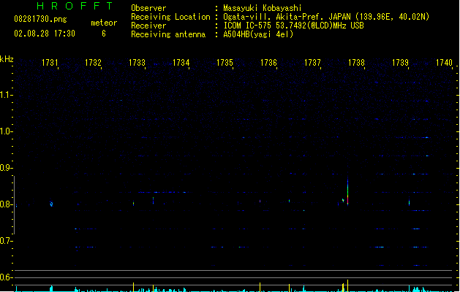The height and width of the screenshot is (292, 460).
Task: Click the Observer label
Action: [x=148, y=8]
